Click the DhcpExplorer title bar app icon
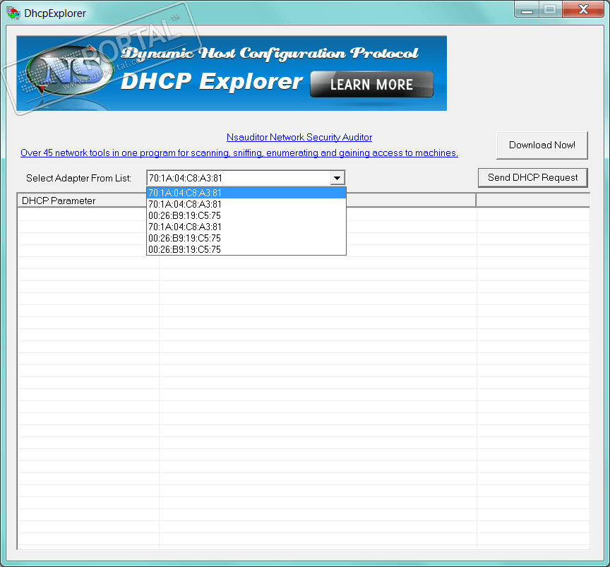The width and height of the screenshot is (610, 567). pos(13,13)
